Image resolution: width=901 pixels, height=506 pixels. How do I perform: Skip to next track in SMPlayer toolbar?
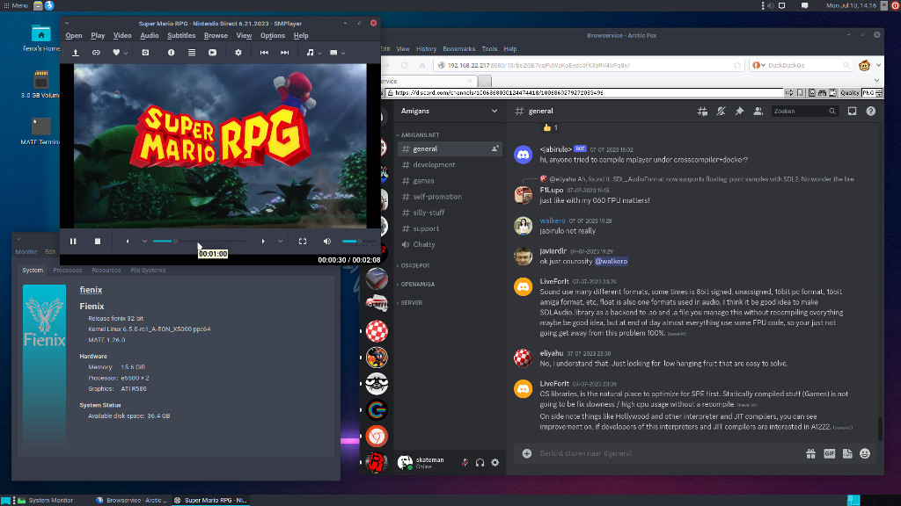284,53
